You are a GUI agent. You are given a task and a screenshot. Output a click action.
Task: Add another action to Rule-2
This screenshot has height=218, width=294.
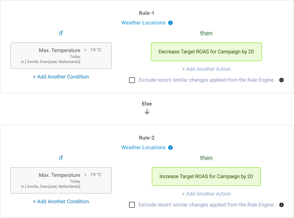[206, 194]
